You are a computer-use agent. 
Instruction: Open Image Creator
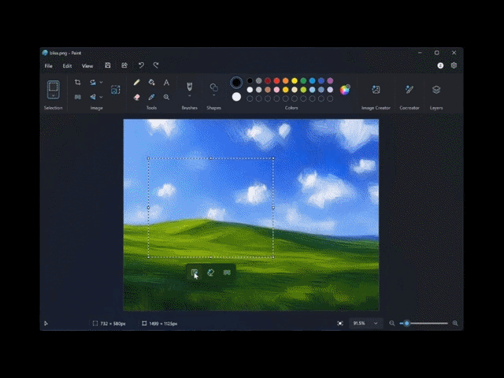[x=376, y=90]
